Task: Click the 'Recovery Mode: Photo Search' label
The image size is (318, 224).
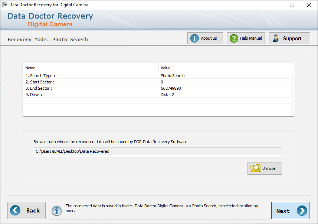Action: click(x=47, y=39)
